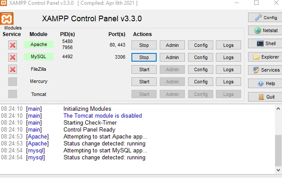Open Services via its gear icon
This screenshot has height=178, width=282.
[257, 70]
